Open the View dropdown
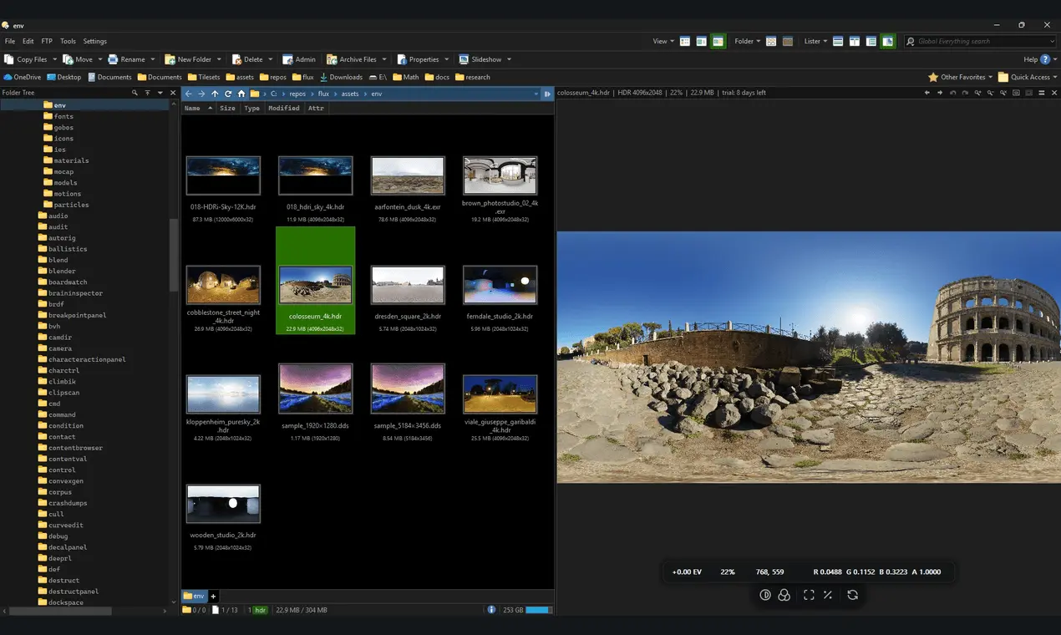1061x635 pixels. click(663, 41)
